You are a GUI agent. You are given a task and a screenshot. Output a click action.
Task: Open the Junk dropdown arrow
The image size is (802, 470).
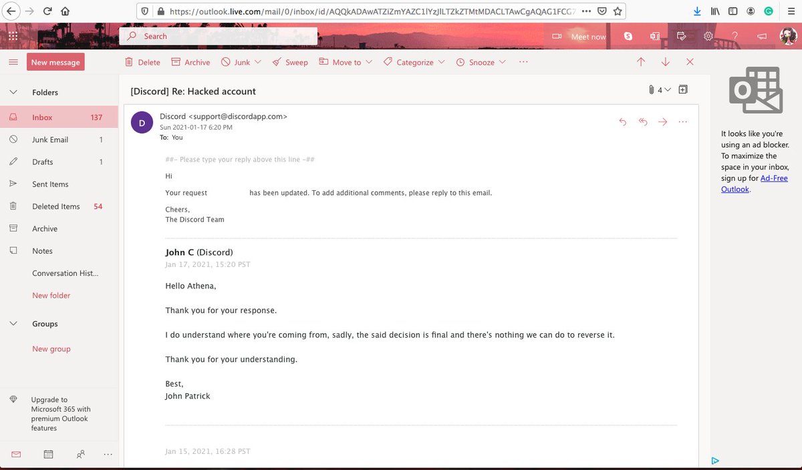(x=259, y=62)
